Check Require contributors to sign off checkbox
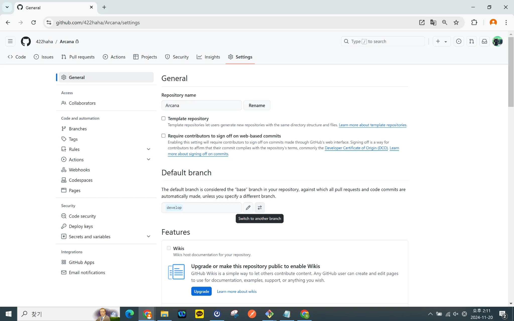514x321 pixels. click(x=163, y=136)
